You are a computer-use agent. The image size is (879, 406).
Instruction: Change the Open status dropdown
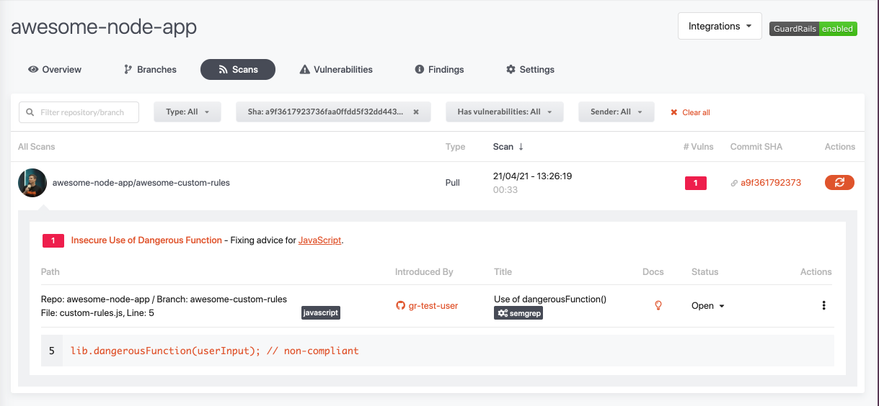tap(707, 306)
